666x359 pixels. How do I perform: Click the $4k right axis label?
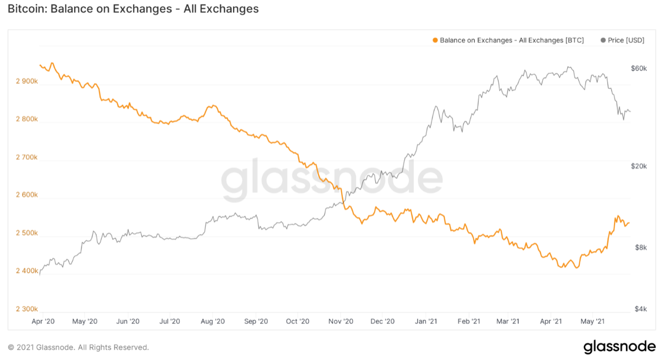pyautogui.click(x=641, y=309)
